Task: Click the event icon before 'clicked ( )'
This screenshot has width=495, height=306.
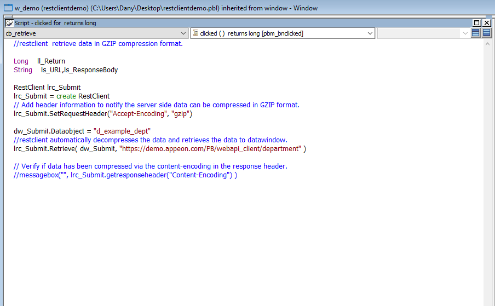Action: coord(195,33)
